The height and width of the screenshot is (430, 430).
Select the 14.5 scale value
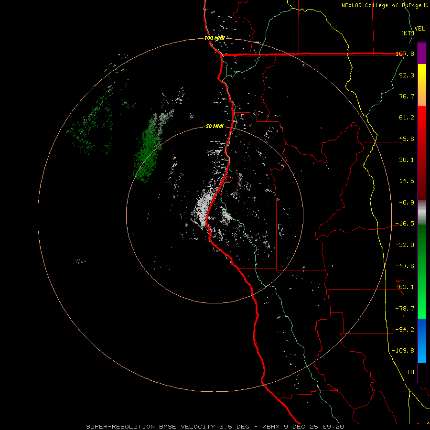coord(407,181)
